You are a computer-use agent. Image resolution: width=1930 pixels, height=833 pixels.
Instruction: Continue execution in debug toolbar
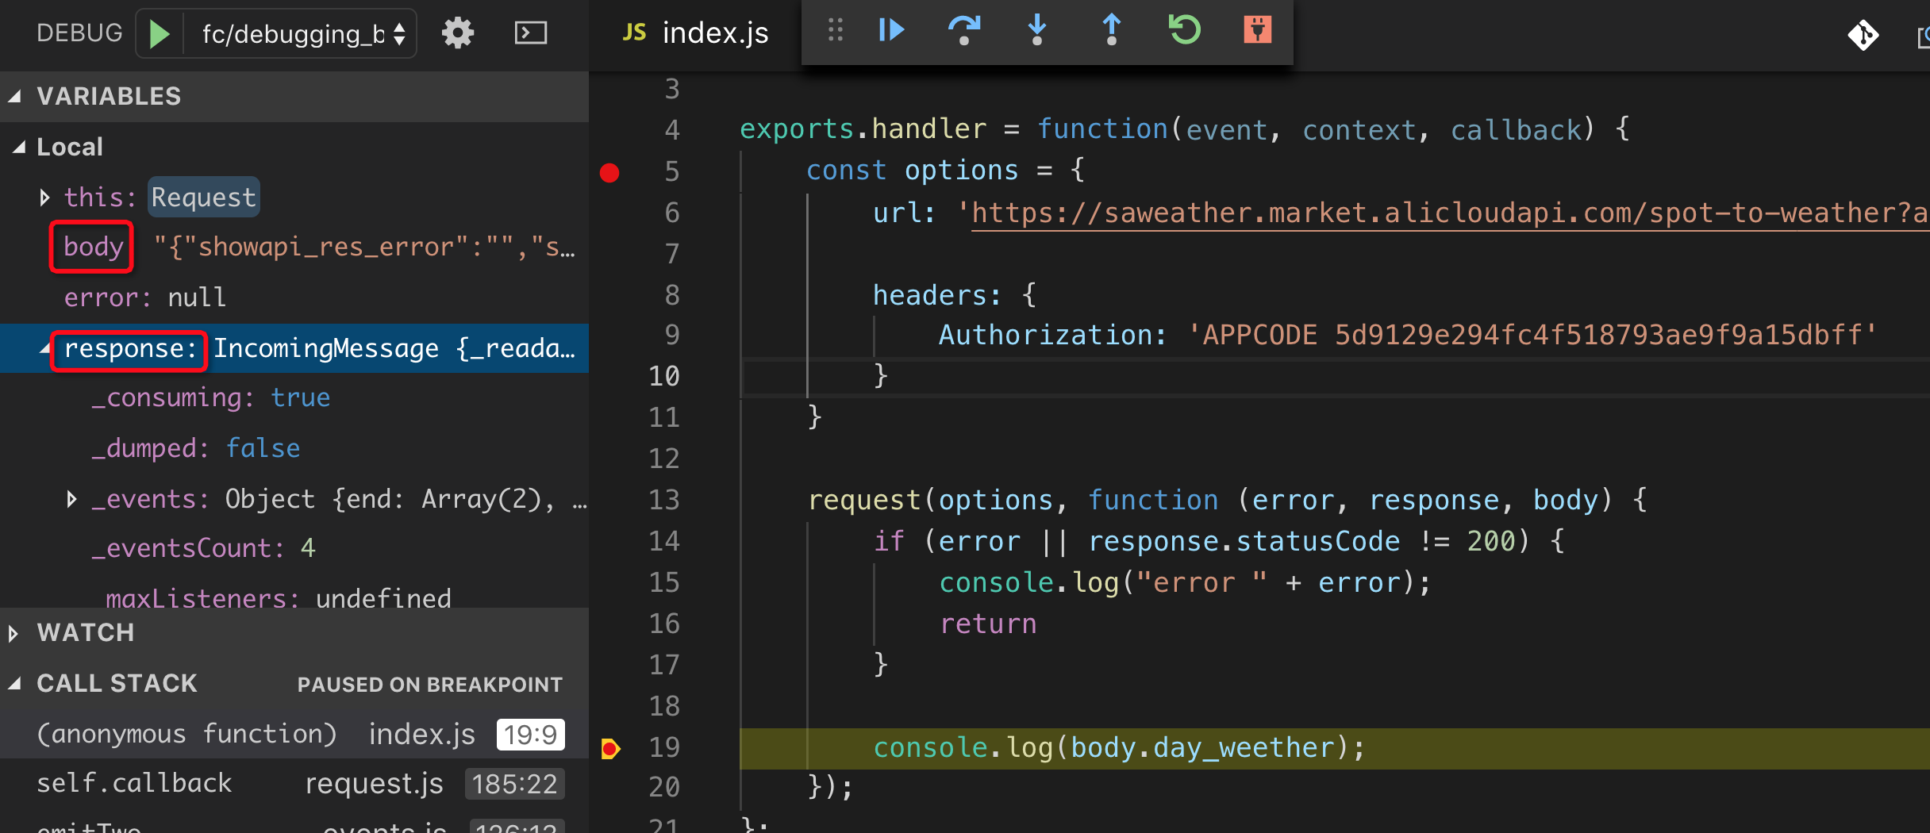[x=891, y=30]
